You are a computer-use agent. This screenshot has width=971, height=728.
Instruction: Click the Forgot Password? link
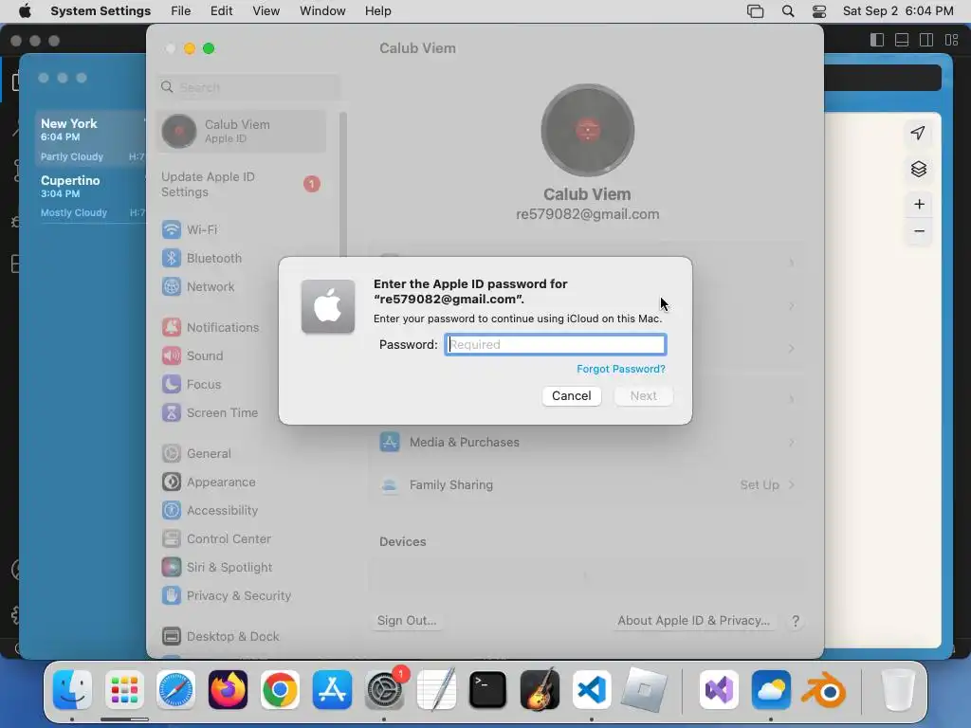pyautogui.click(x=621, y=369)
